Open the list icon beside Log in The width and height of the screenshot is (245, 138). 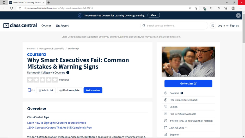[213, 26]
